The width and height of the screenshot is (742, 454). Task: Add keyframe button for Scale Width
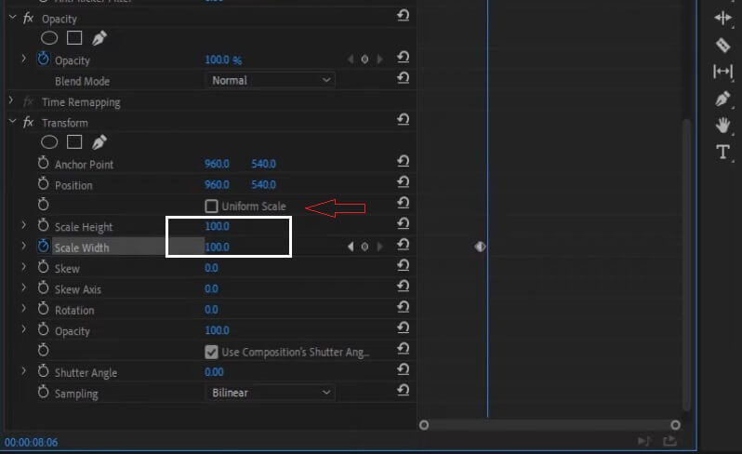coord(364,247)
